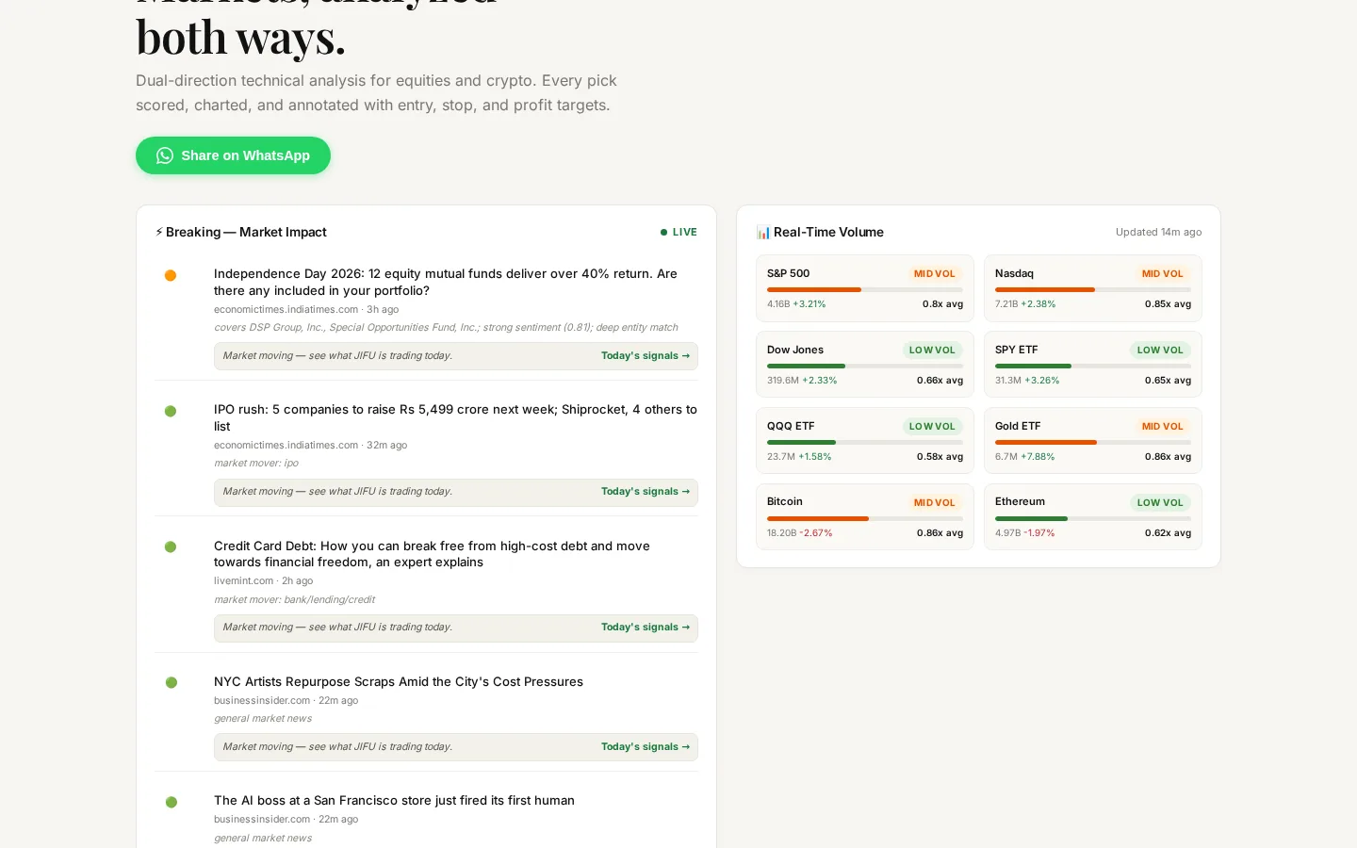The image size is (1357, 848).
Task: Click the lightning bolt icon beside Breaking
Action: (x=159, y=232)
